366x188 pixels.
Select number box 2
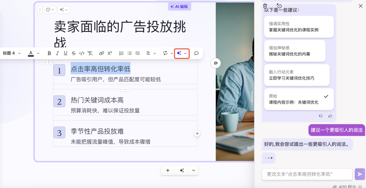point(59,101)
